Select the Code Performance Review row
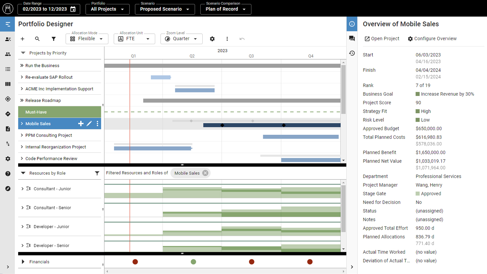 click(x=60, y=159)
